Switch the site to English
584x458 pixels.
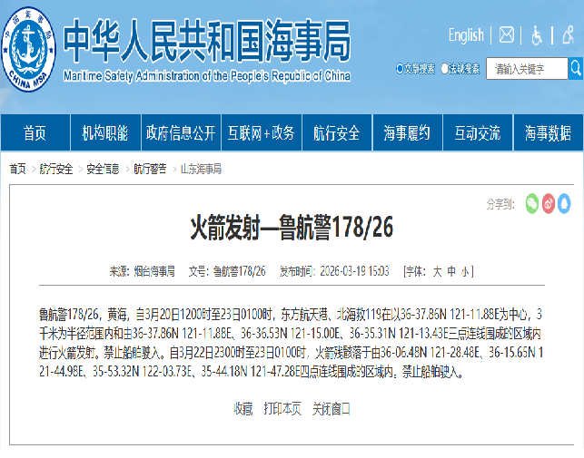[466, 35]
